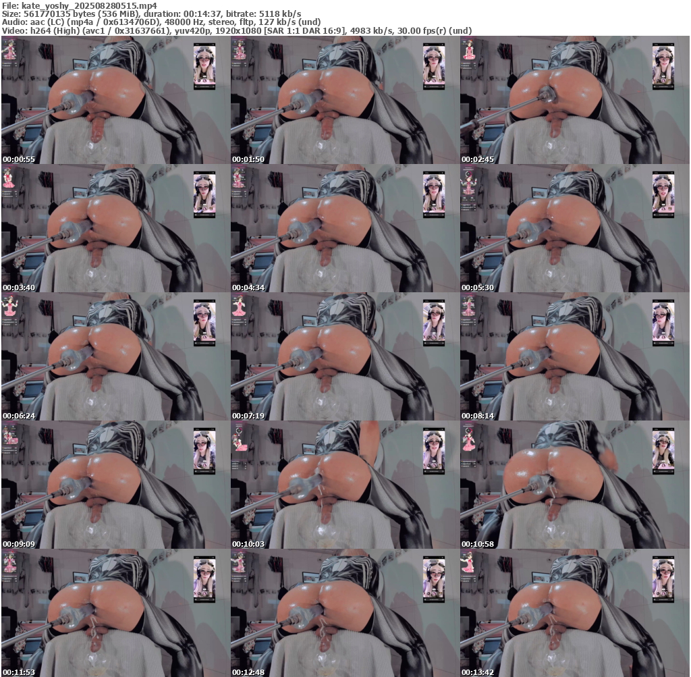Select the frame marked 00:01:50

pyautogui.click(x=345, y=101)
